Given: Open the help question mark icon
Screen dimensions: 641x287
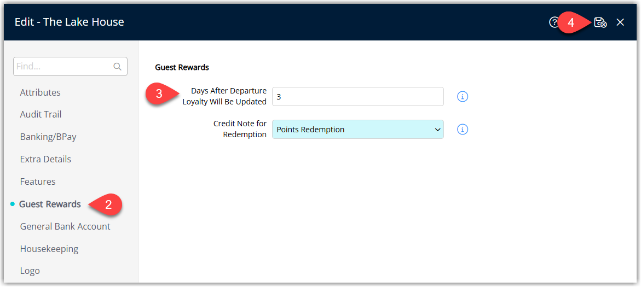Looking at the screenshot, I should click(553, 22).
